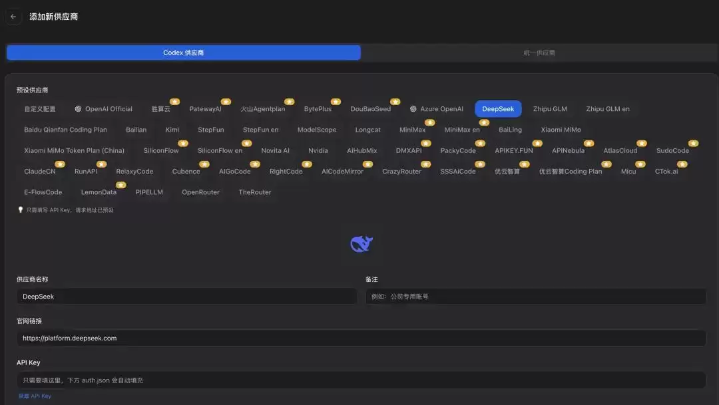This screenshot has height=405, width=719.
Task: Select the Zhipu GLM en preset
Action: click(x=608, y=109)
